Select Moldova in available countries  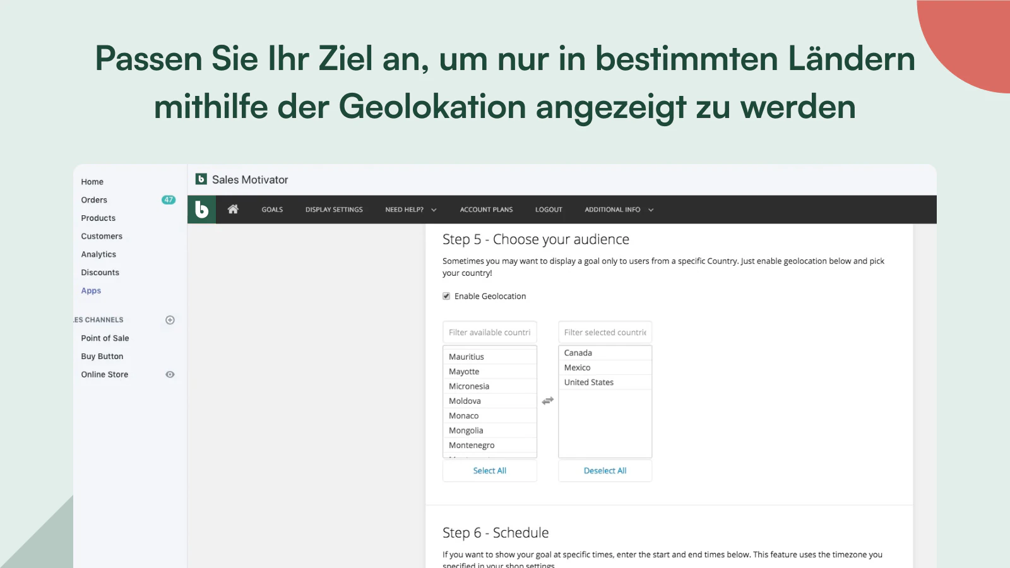point(490,401)
